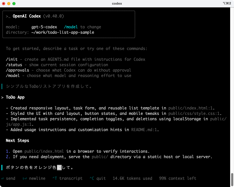This screenshot has width=234, height=187.
Task: Click the 'Next Steps' heading
Action: click(18, 141)
